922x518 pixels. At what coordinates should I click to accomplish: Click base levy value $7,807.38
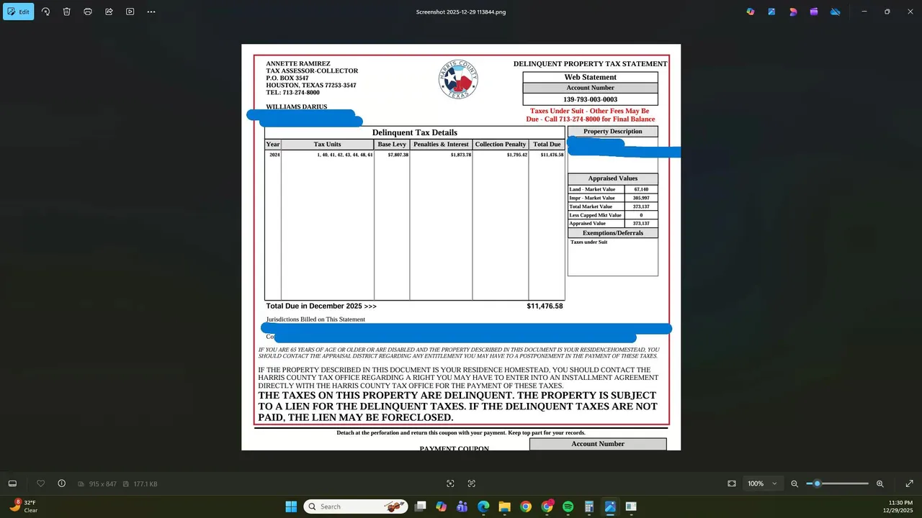tap(398, 155)
